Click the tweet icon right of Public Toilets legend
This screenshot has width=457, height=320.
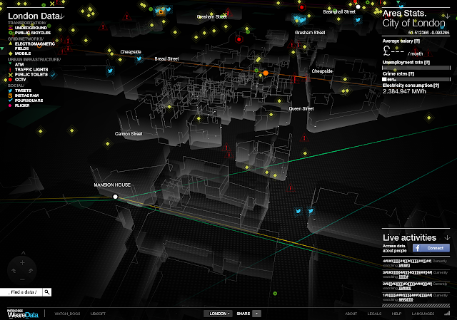pyautogui.click(x=53, y=75)
